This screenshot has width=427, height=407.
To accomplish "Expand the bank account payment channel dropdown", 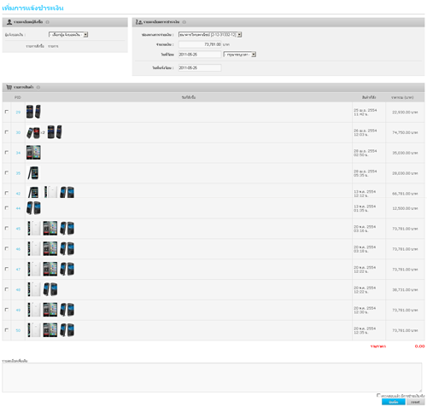I will 210,35.
